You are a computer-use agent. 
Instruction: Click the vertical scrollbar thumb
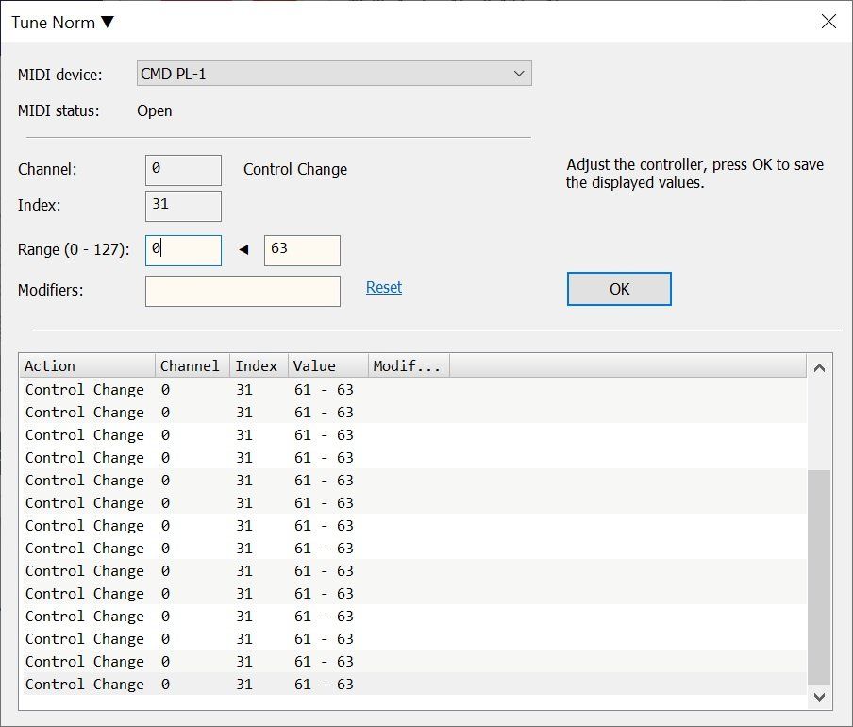click(819, 577)
